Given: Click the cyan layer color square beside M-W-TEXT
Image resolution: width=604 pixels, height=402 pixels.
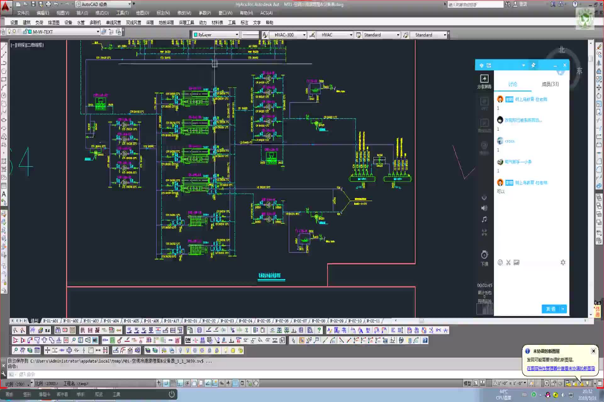Looking at the screenshot, I should tap(30, 32).
